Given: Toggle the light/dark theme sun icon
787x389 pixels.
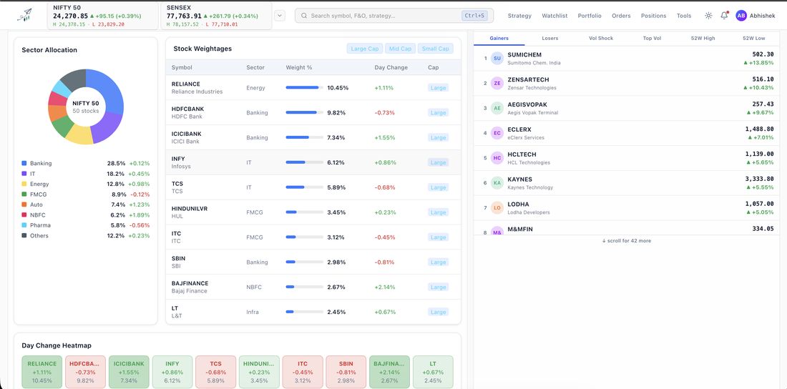Looking at the screenshot, I should tap(708, 16).
